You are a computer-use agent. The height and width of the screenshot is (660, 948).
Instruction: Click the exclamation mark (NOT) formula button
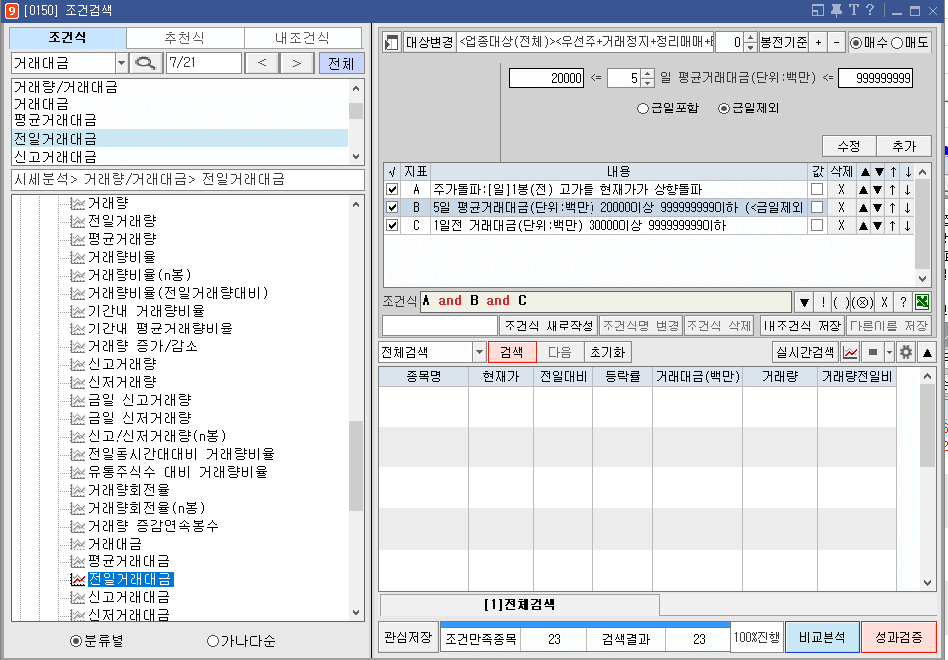pyautogui.click(x=823, y=302)
